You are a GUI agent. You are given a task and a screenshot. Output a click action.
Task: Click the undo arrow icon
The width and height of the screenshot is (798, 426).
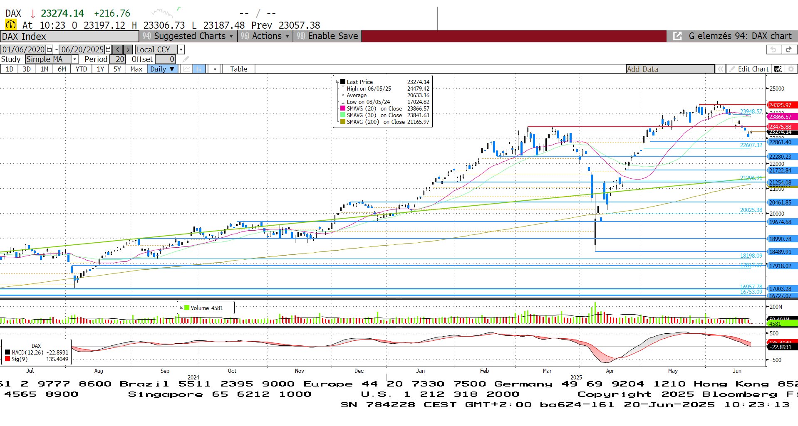tap(773, 49)
